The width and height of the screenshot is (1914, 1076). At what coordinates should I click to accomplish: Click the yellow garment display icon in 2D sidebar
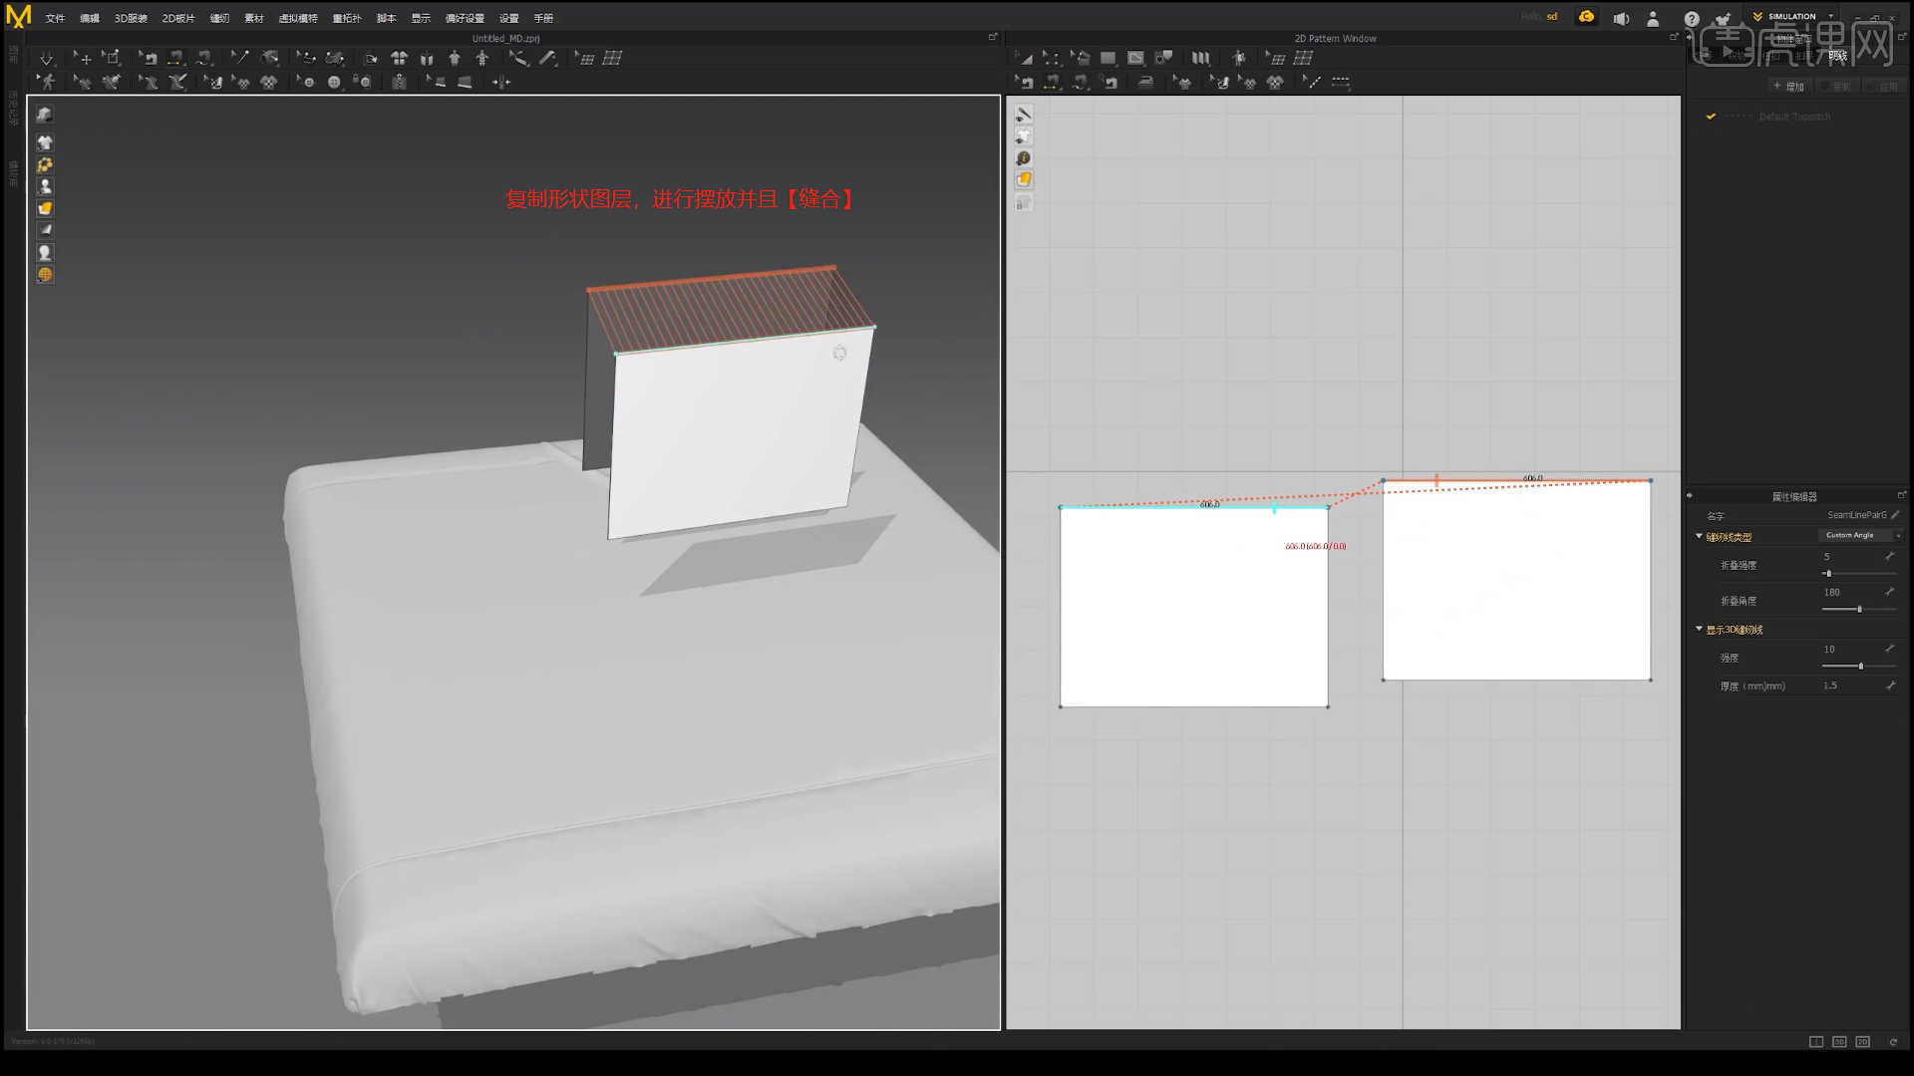pos(1024,180)
